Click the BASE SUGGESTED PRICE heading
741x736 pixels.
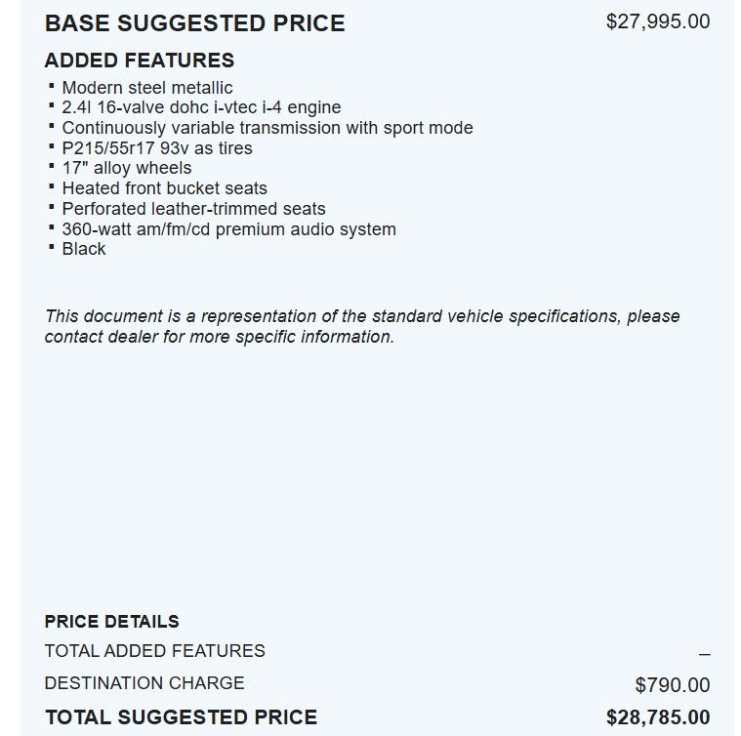coord(194,22)
